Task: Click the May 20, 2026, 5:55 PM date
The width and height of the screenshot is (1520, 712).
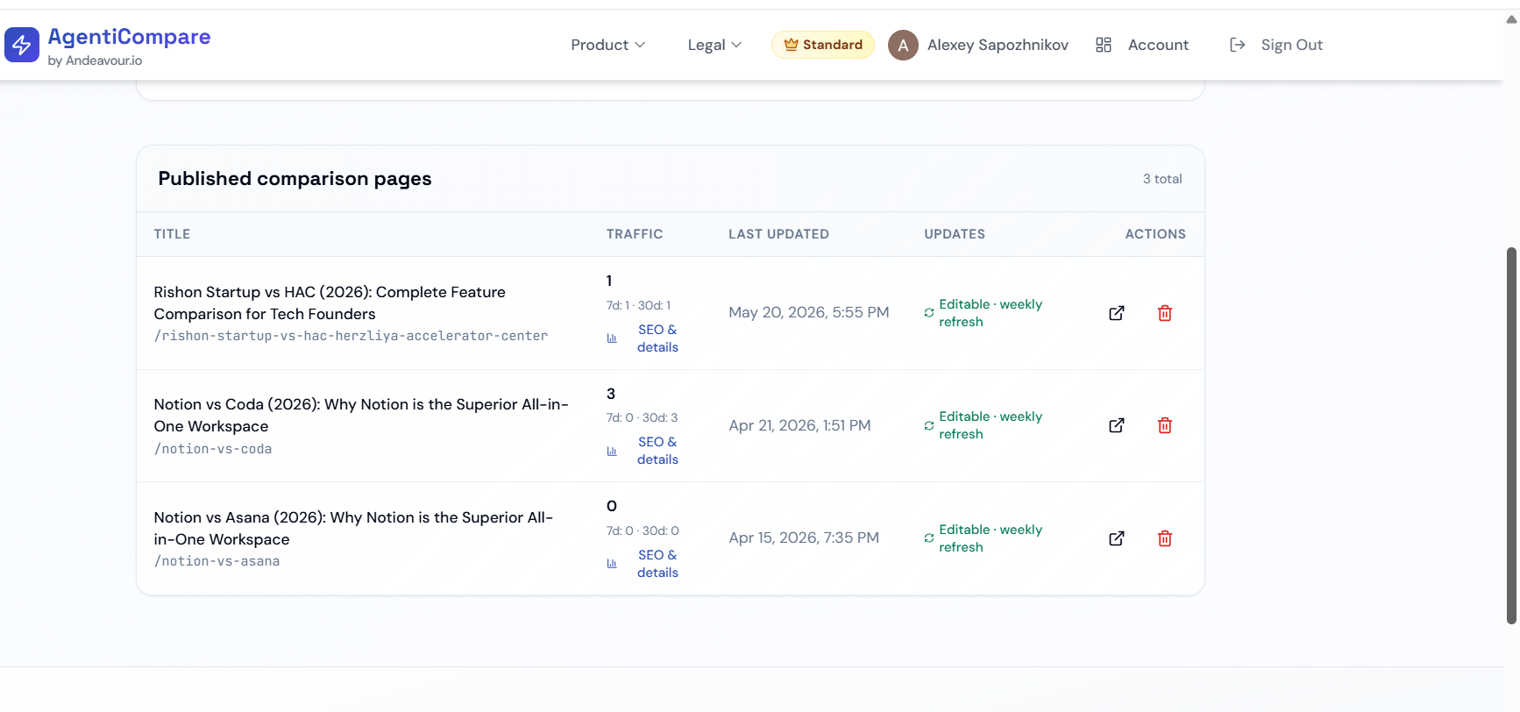Action: 809,312
